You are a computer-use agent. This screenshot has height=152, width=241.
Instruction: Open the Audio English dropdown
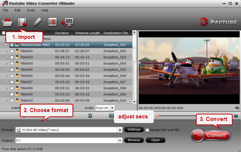(112, 108)
